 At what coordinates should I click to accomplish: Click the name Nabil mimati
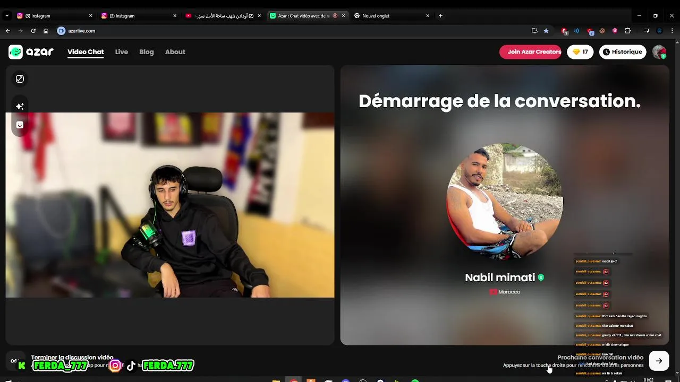(500, 277)
